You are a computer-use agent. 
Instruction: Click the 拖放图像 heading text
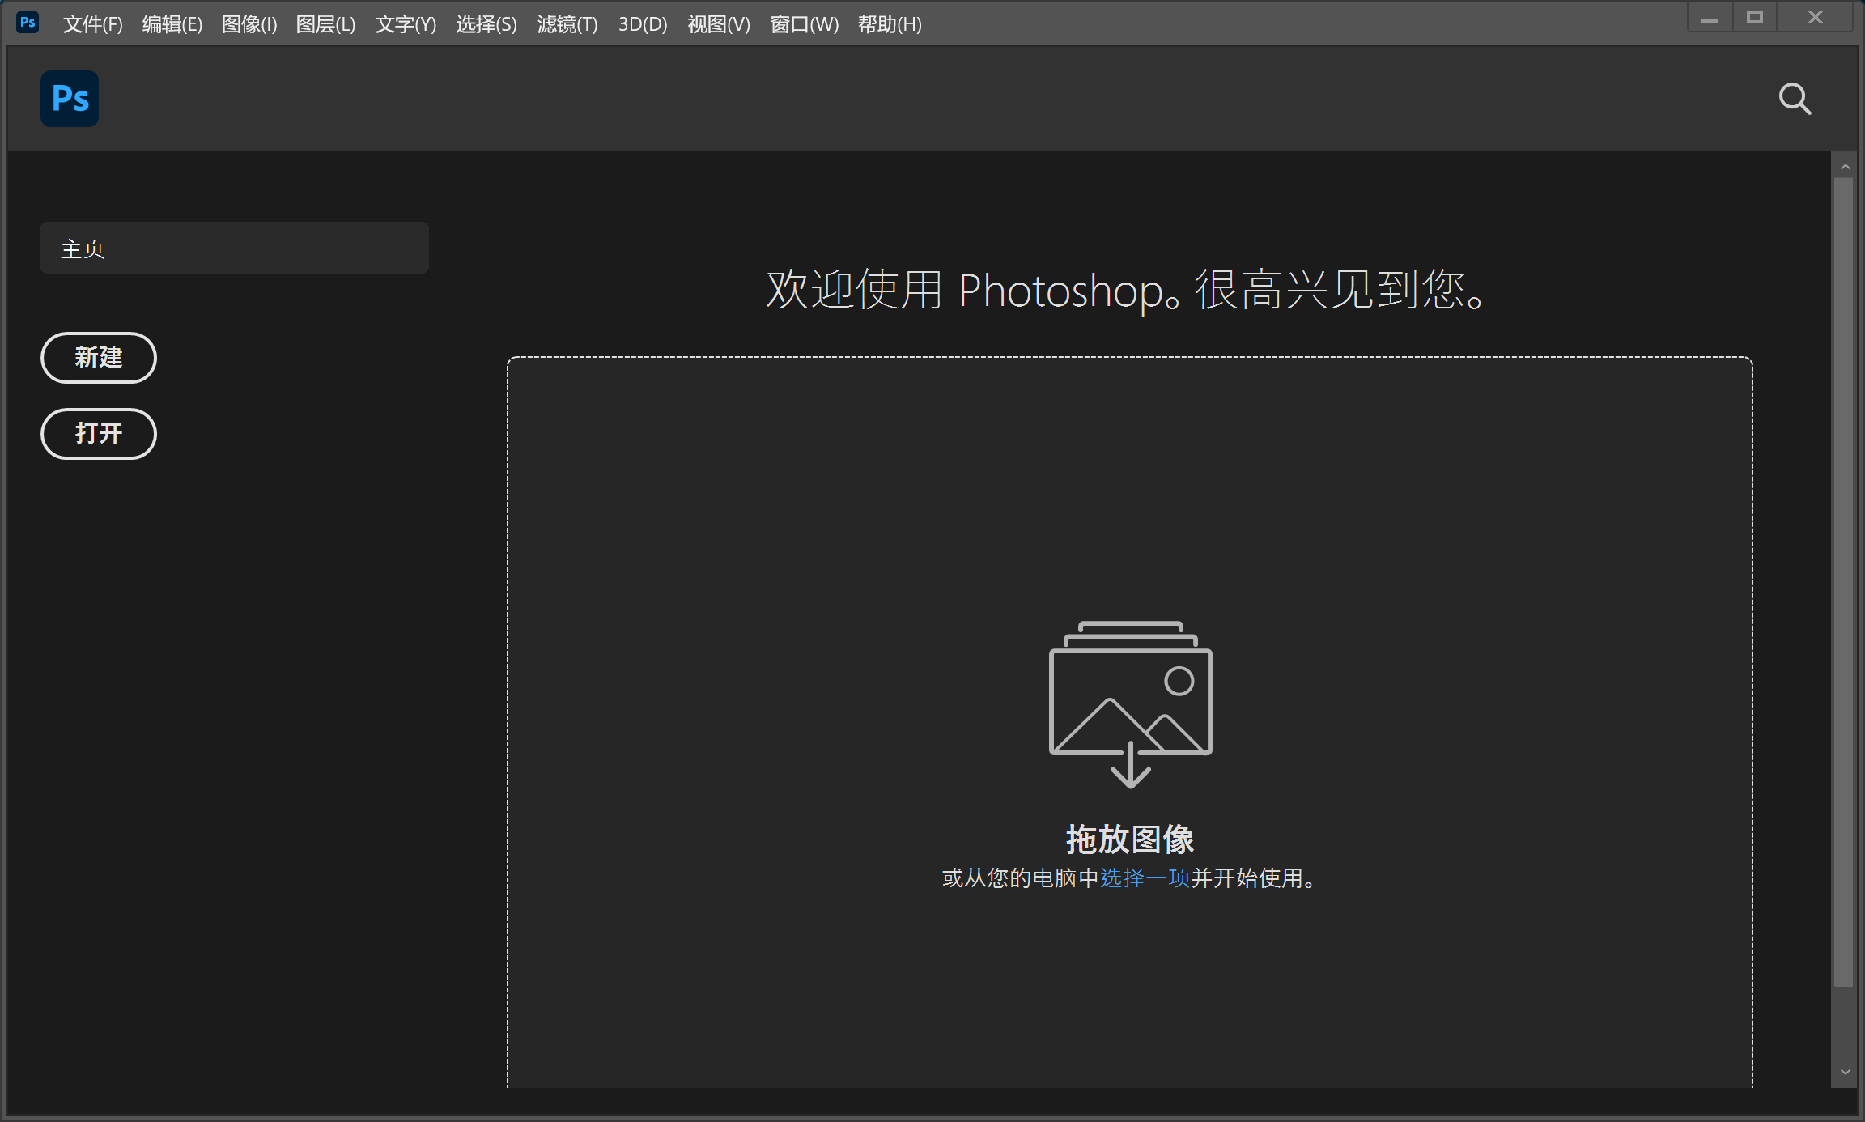pos(1130,839)
